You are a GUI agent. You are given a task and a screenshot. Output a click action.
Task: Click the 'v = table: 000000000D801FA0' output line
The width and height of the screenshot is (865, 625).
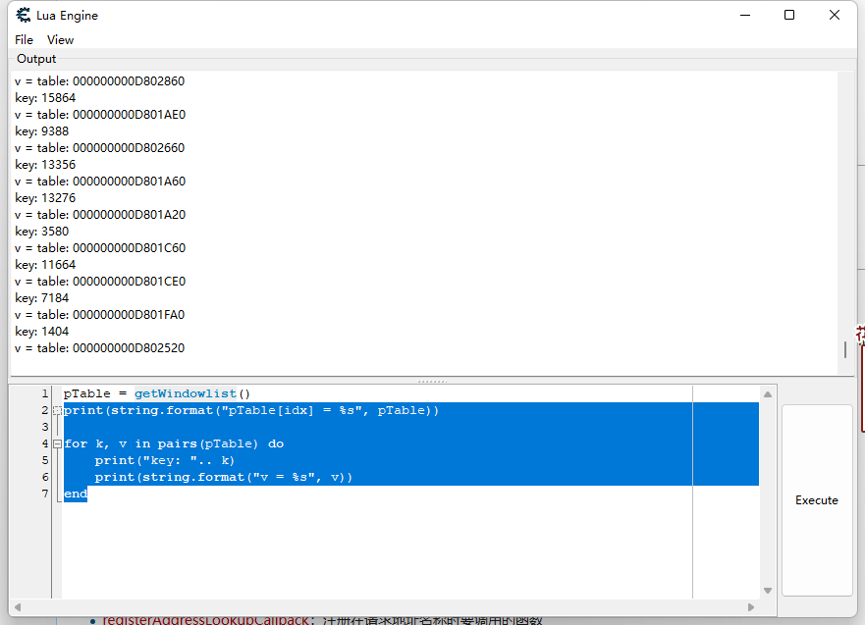(100, 315)
